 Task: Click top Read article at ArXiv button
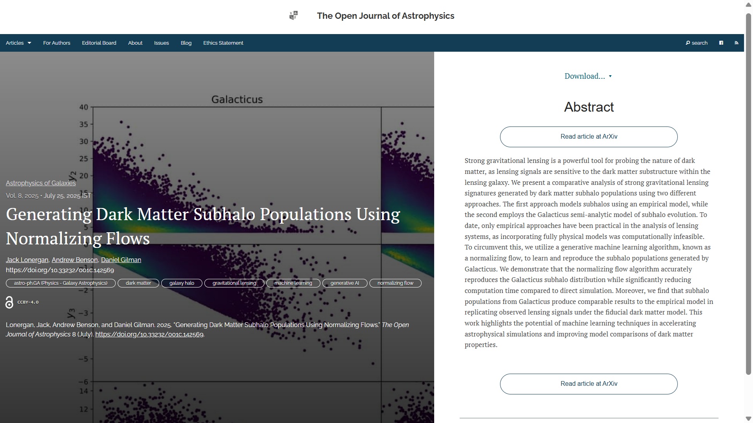588,137
